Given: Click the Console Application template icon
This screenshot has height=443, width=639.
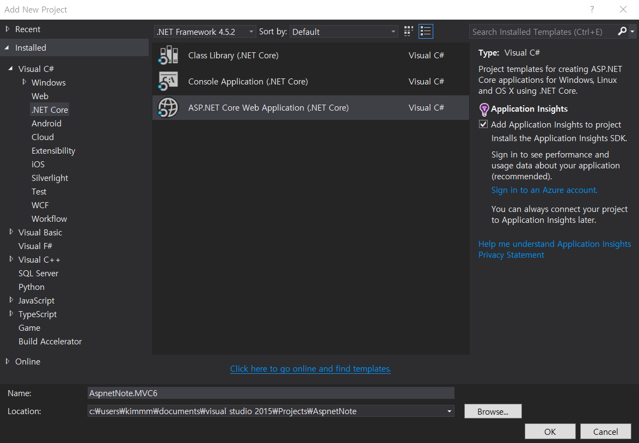Looking at the screenshot, I should pos(168,82).
